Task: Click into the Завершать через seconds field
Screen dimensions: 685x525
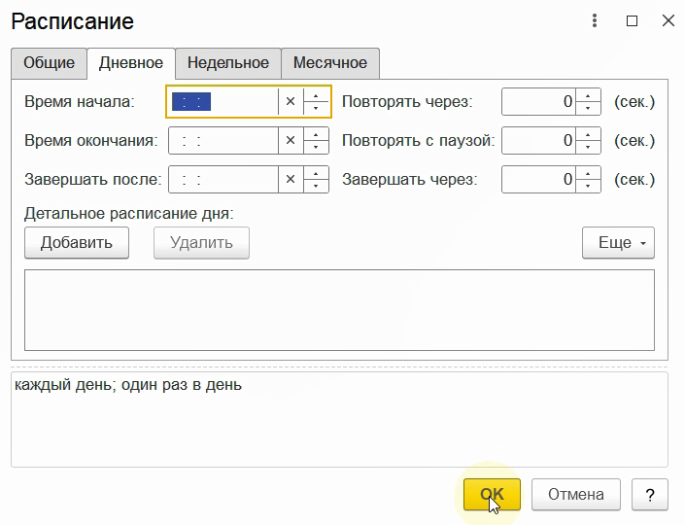Action: [539, 180]
